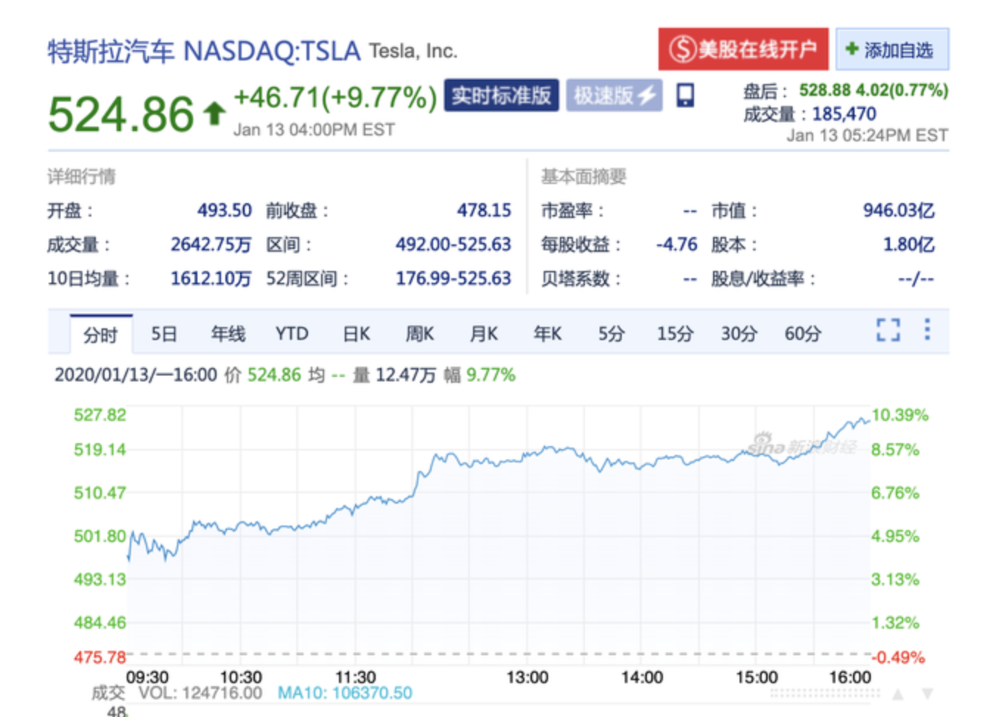Click the 美股在线开户 button
This screenshot has height=720, width=996.
click(743, 49)
